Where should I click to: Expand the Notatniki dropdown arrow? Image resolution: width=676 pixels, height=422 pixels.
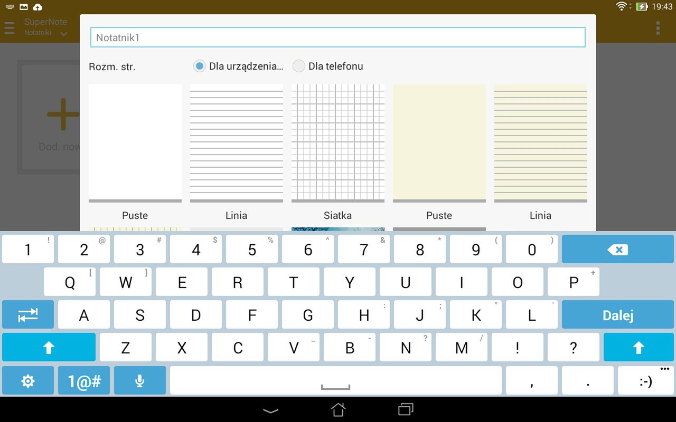(64, 34)
